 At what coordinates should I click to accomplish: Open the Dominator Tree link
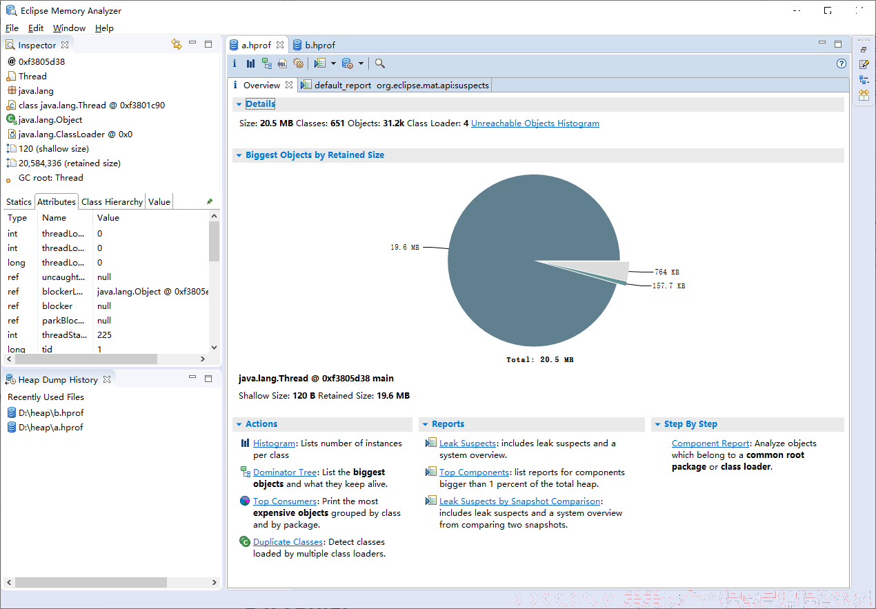285,472
